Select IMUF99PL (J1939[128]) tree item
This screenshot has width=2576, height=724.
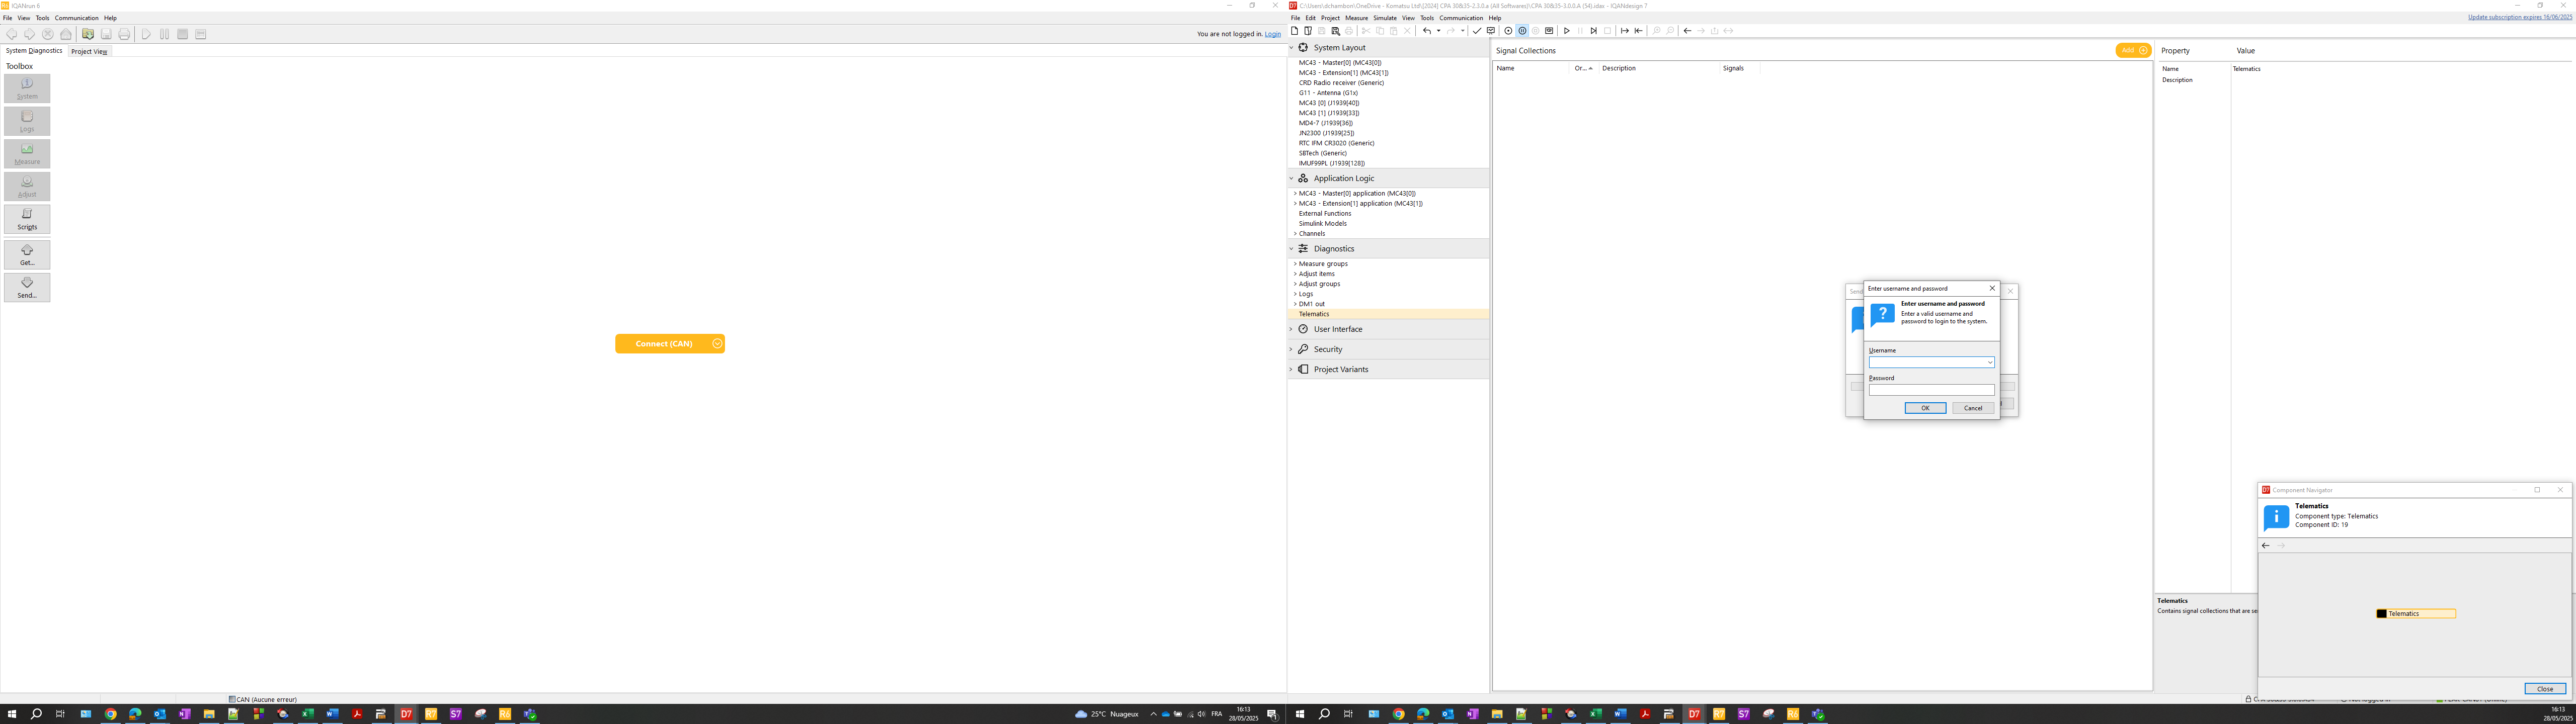[x=1331, y=163]
